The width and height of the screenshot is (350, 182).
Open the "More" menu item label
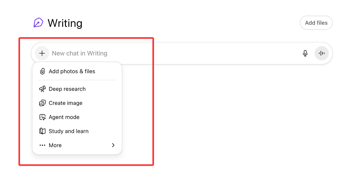click(x=55, y=145)
